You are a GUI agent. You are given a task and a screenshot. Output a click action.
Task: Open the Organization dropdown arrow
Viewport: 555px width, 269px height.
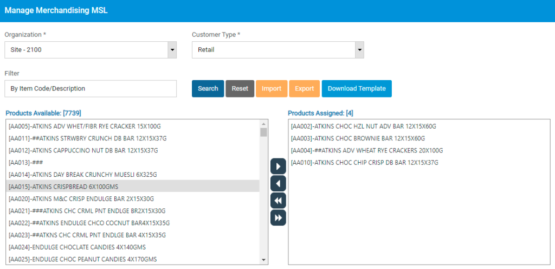click(172, 50)
